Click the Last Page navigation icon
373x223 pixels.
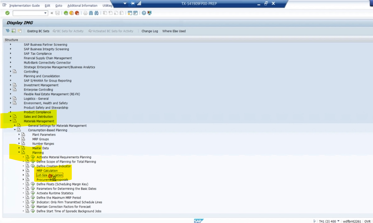[121, 13]
